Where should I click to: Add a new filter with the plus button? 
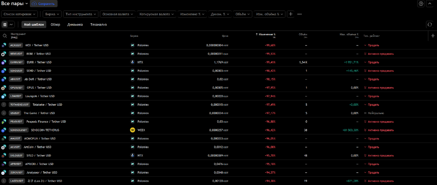pyautogui.click(x=291, y=14)
